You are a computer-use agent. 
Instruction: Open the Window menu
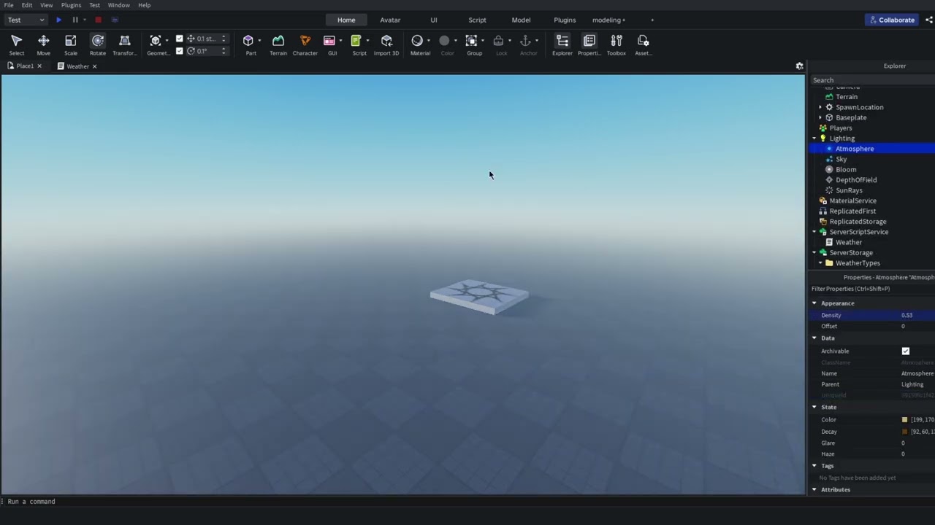[119, 5]
